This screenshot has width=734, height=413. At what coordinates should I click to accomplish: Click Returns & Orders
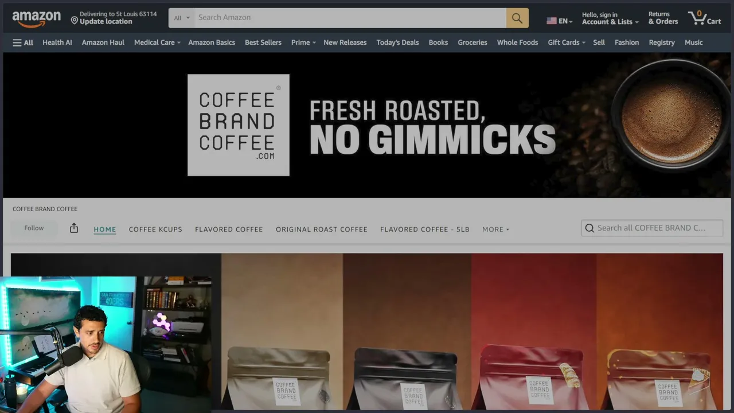point(663,18)
